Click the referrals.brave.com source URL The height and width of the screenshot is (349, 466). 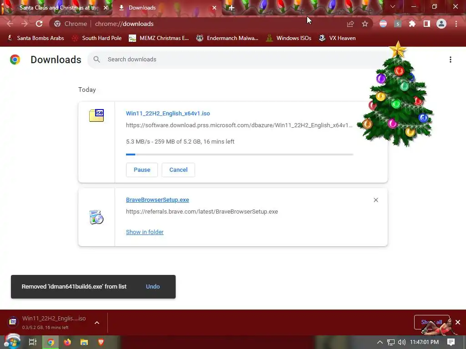pyautogui.click(x=202, y=212)
